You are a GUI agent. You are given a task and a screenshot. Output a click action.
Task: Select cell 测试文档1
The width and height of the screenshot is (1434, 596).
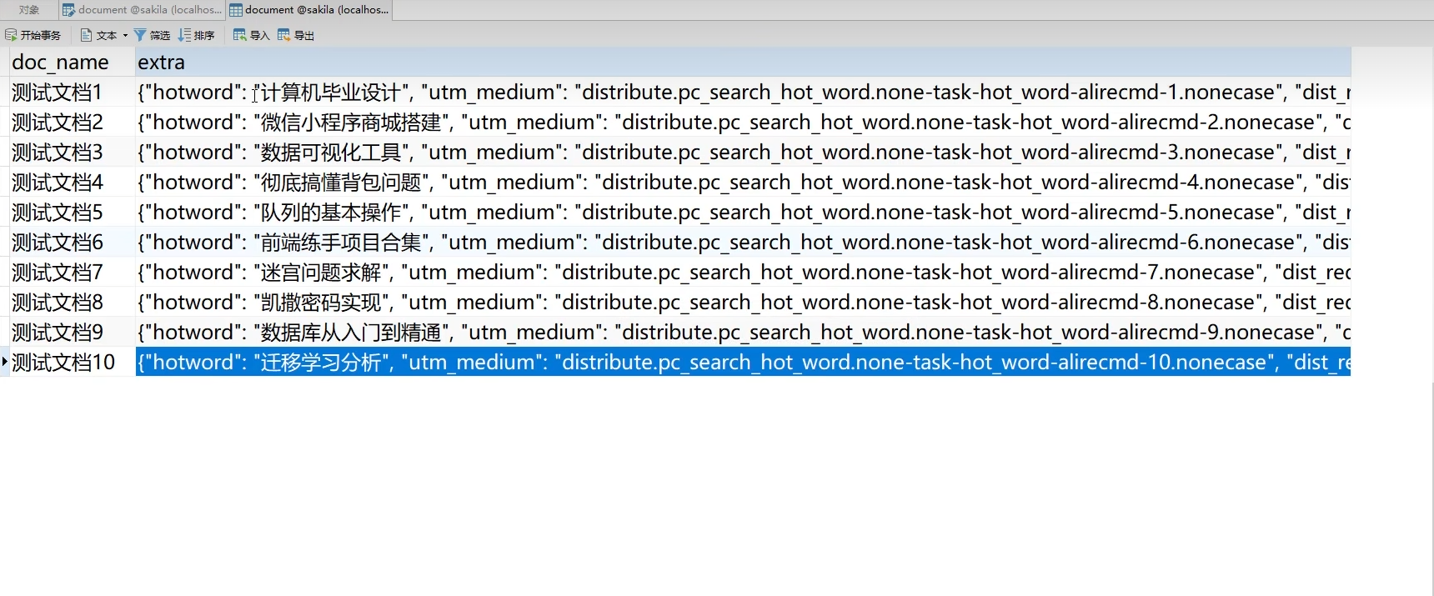[x=73, y=93]
